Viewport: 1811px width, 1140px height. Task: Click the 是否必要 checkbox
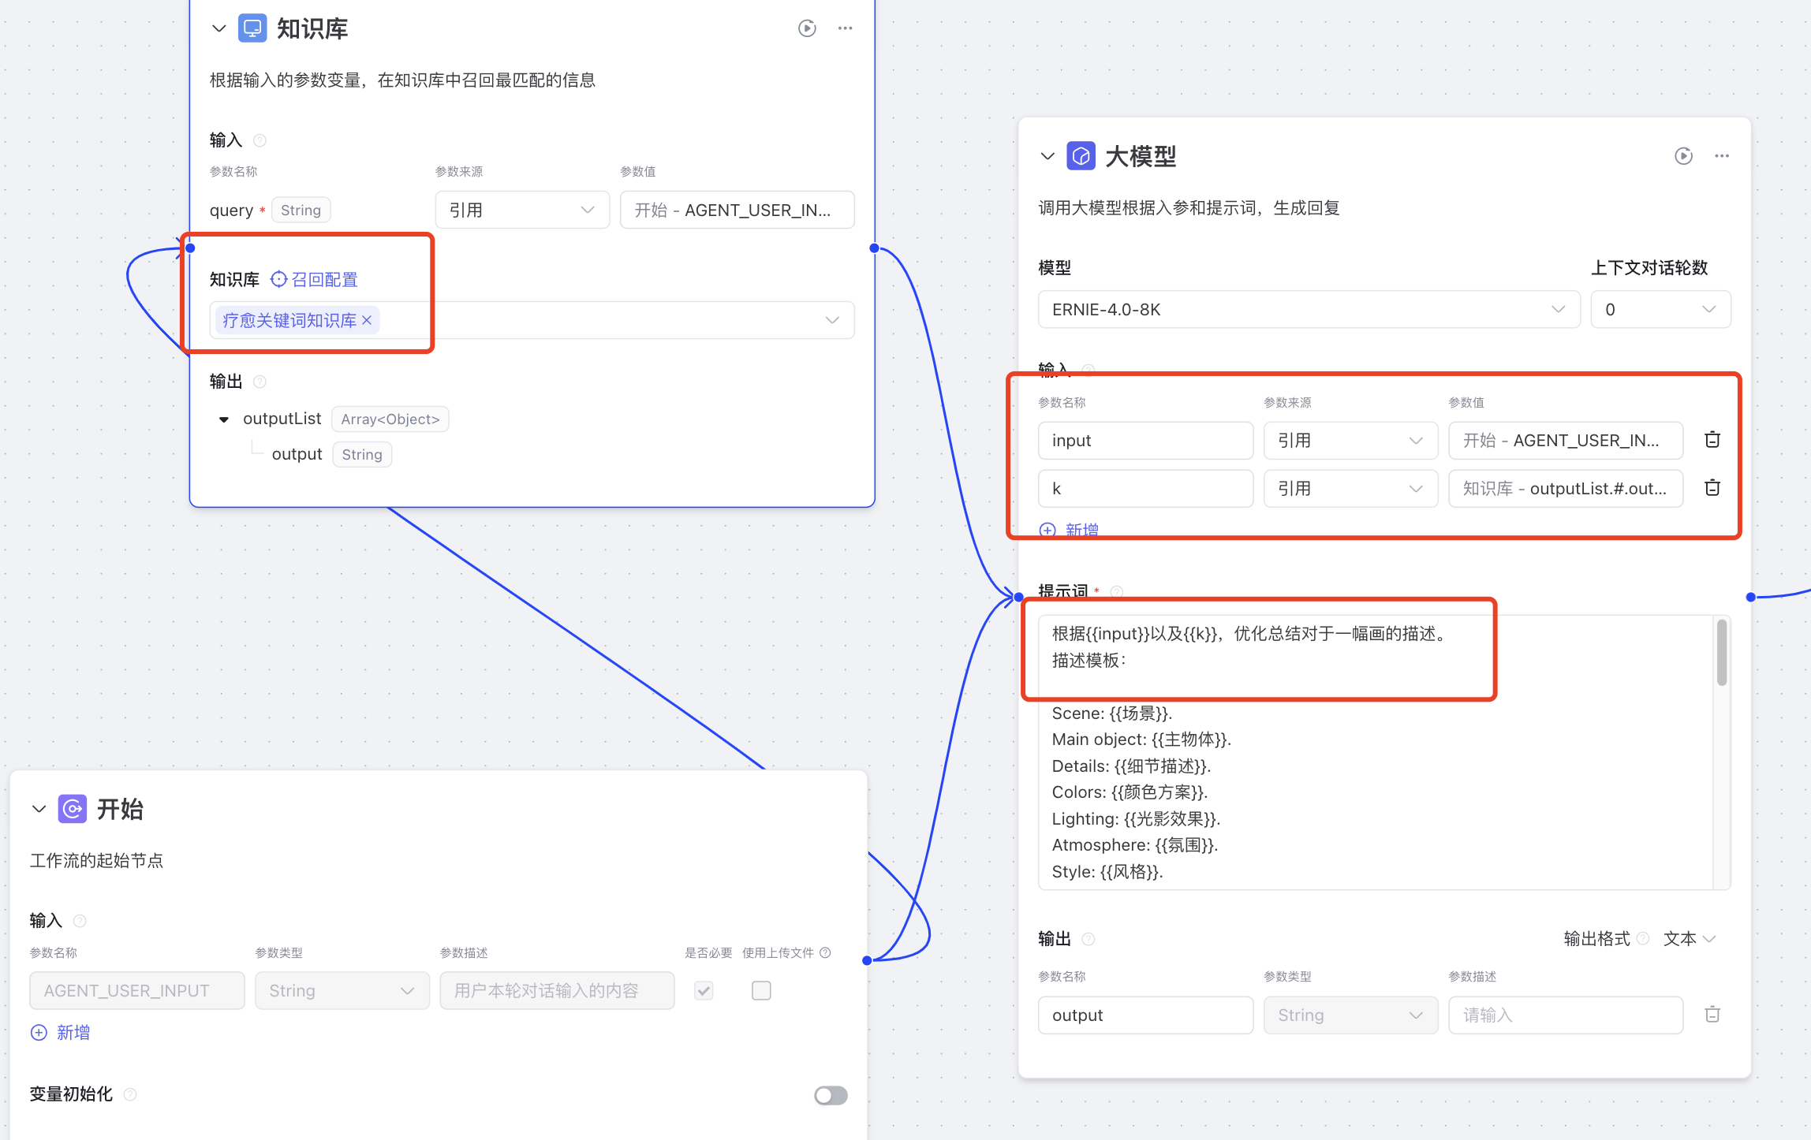coord(704,990)
